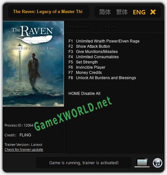Select F2 Show Attack Button row
167x175 pixels.
click(x=89, y=46)
